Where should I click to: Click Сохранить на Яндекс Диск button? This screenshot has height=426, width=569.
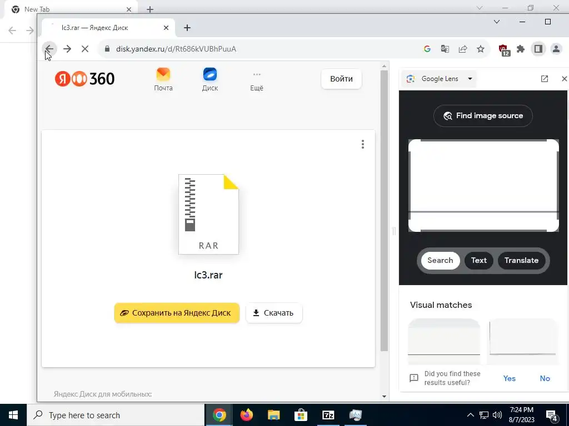tap(177, 313)
